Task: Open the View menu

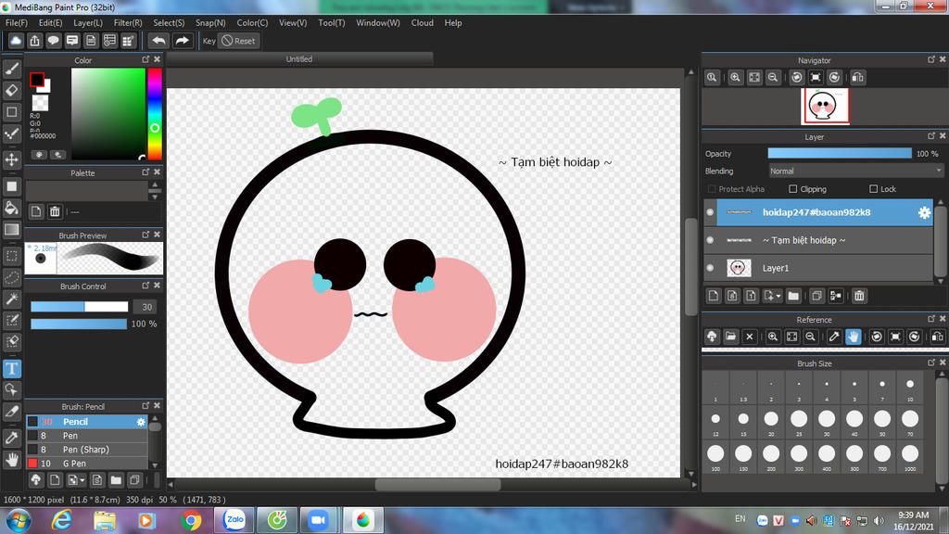Action: coord(292,23)
